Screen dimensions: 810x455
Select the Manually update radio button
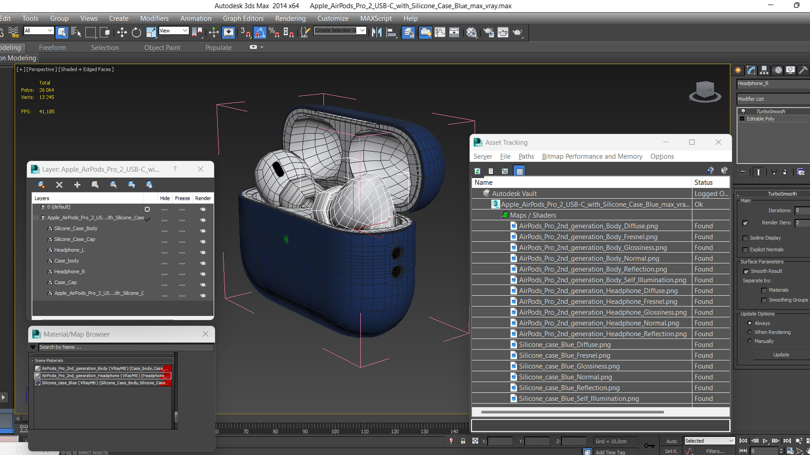pyautogui.click(x=750, y=341)
